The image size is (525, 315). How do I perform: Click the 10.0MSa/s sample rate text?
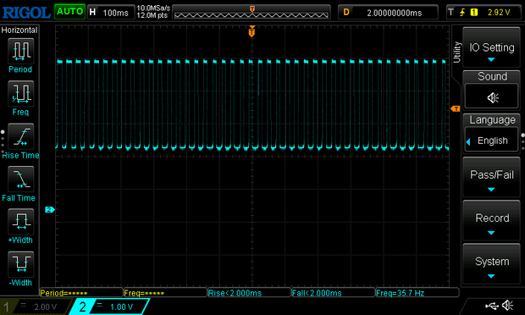click(153, 8)
